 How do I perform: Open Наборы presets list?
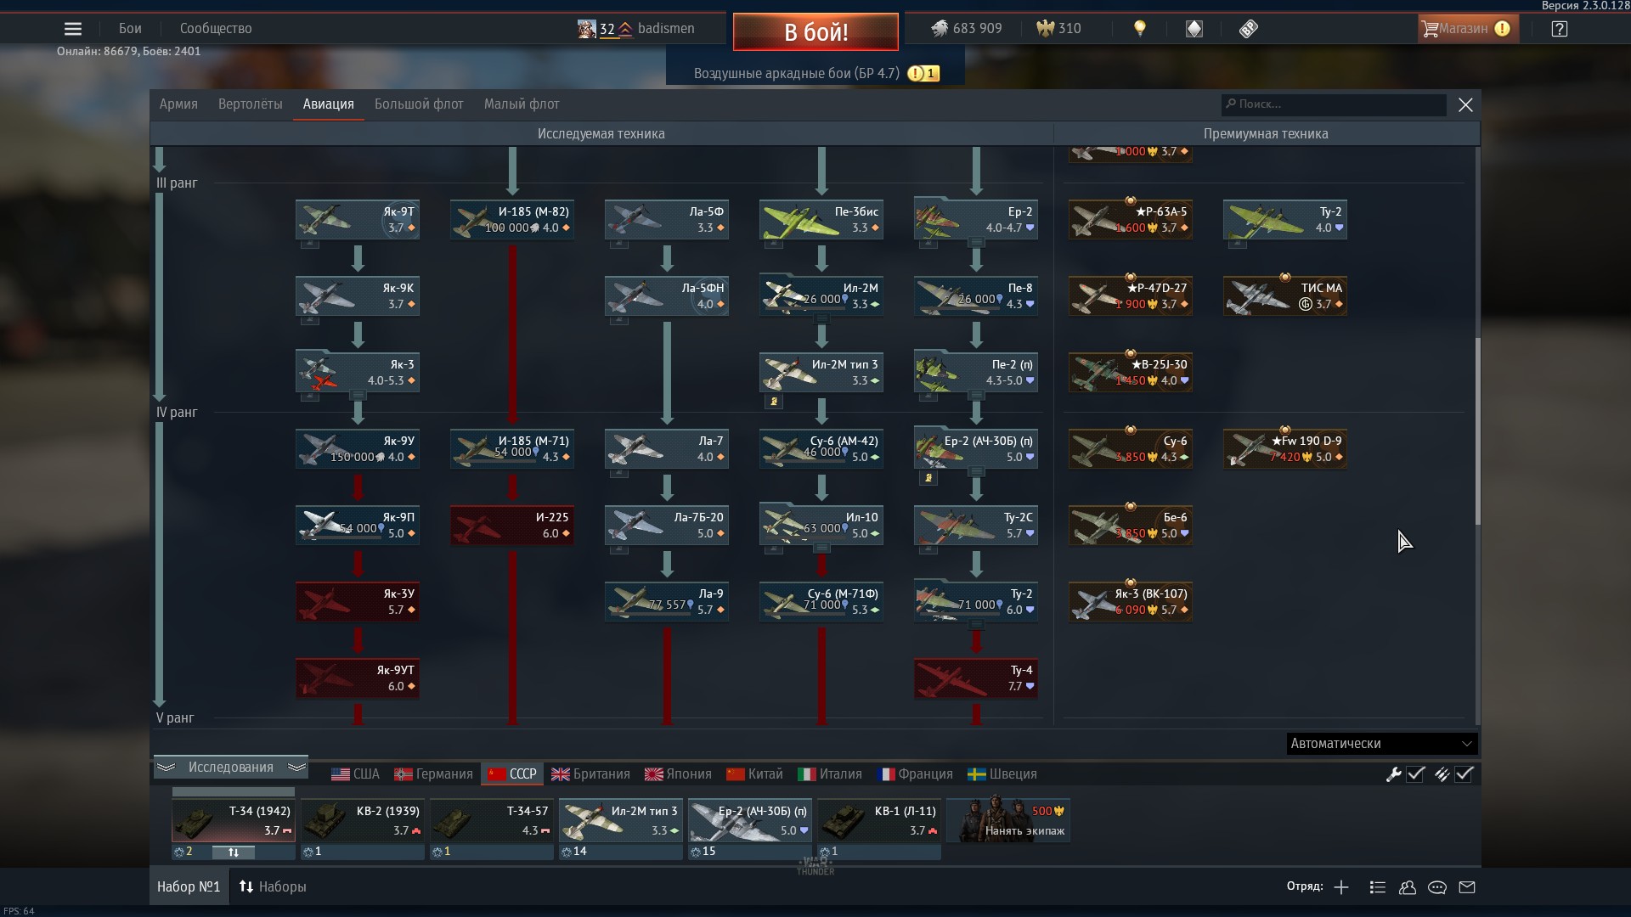point(273,886)
